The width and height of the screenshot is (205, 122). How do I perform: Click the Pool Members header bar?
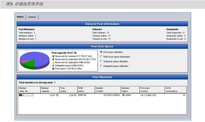[102, 77]
